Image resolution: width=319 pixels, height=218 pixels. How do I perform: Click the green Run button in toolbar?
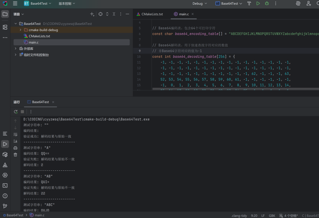coord(258,4)
